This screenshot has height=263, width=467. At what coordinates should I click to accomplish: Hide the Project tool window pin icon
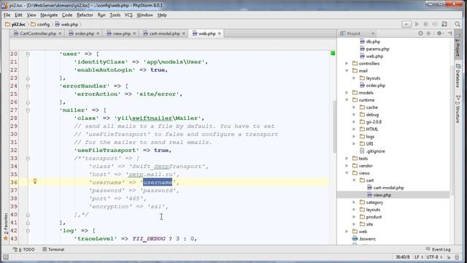point(449,34)
